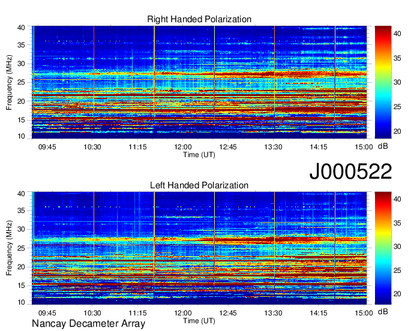Click "Frequency (MHz)" label of the right-handed plot

[9, 82]
